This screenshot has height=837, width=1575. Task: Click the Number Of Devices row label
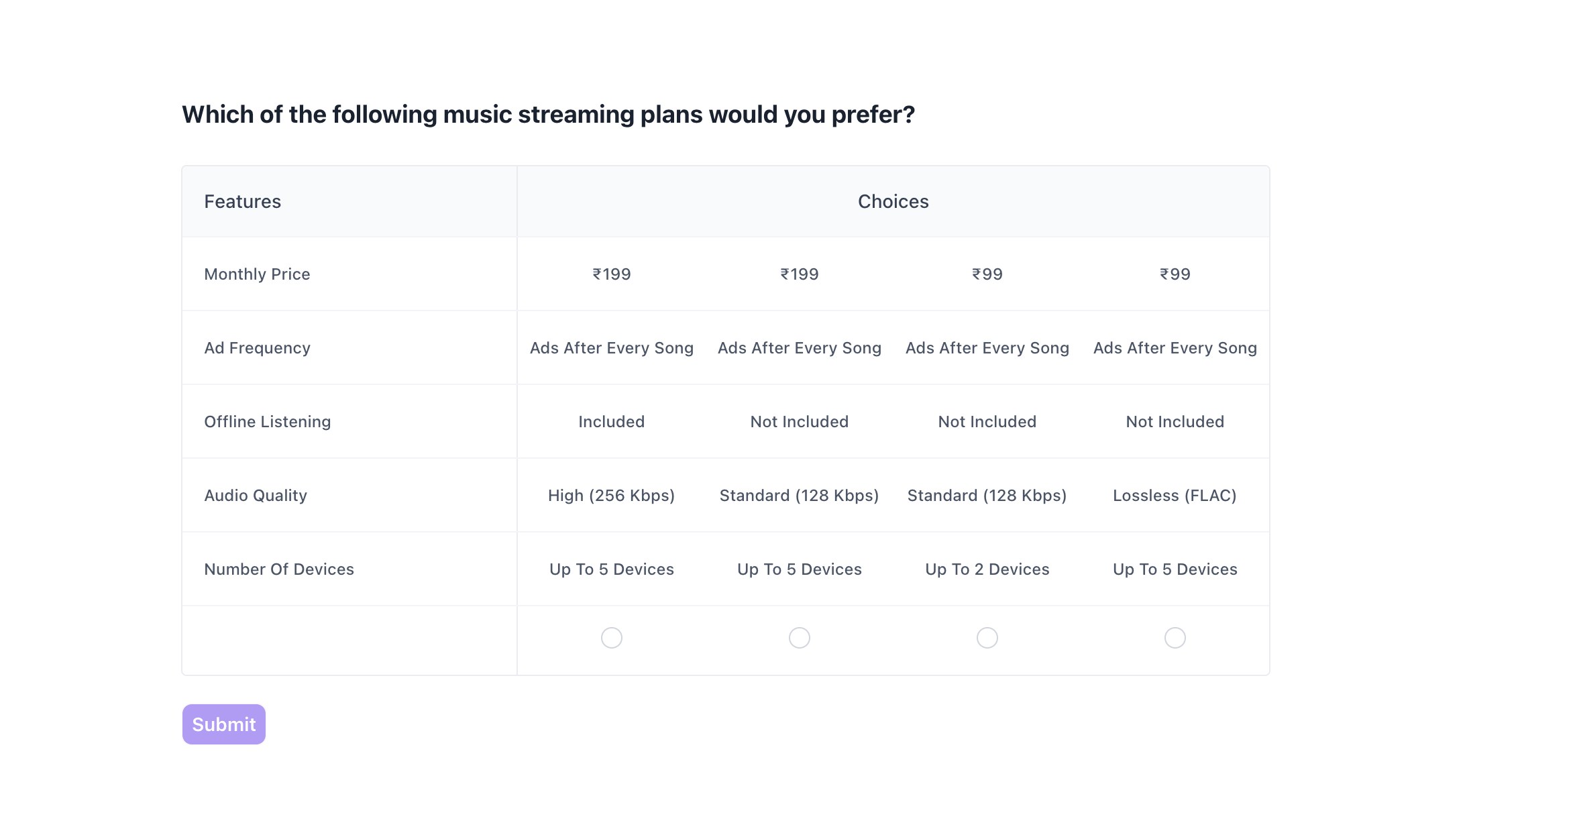coord(279,569)
